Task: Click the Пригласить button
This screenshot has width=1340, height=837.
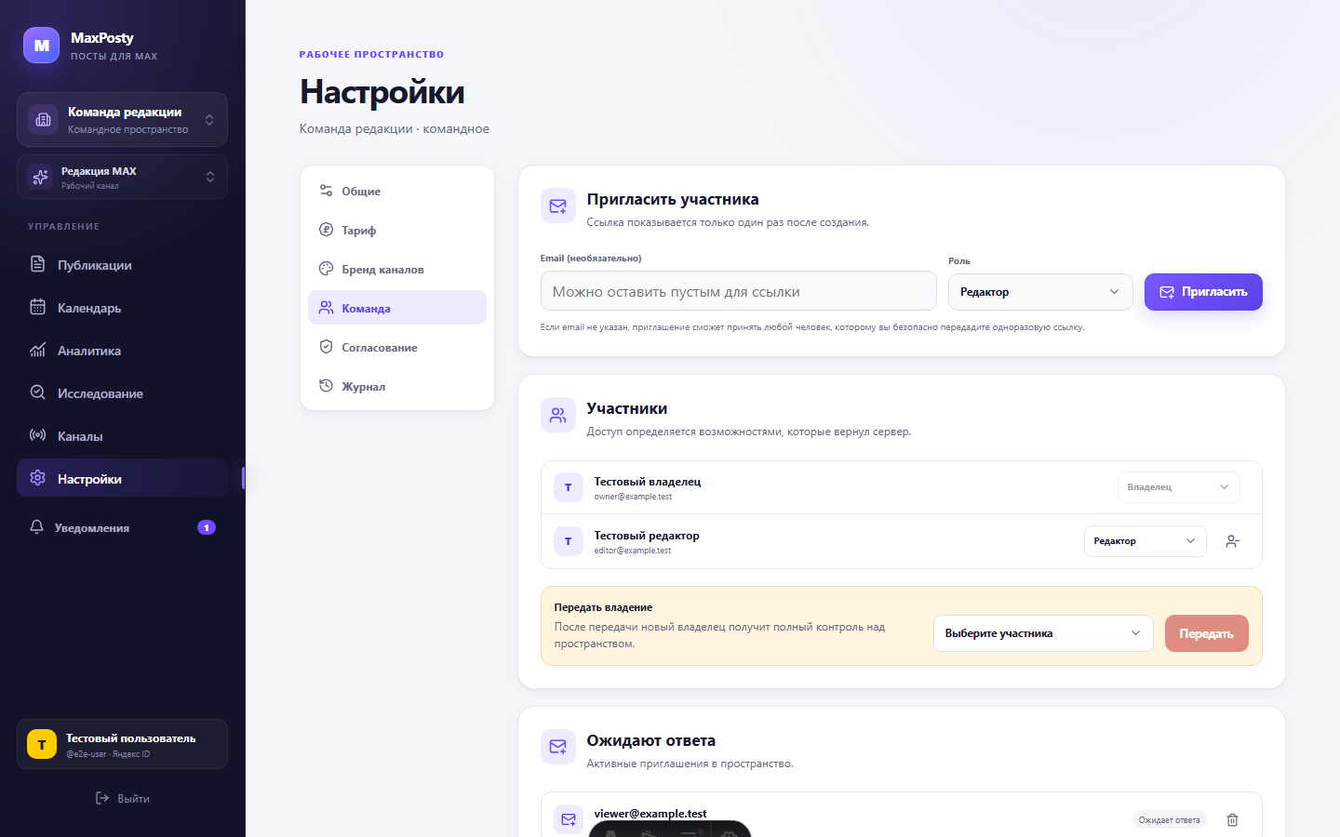Action: click(x=1203, y=292)
